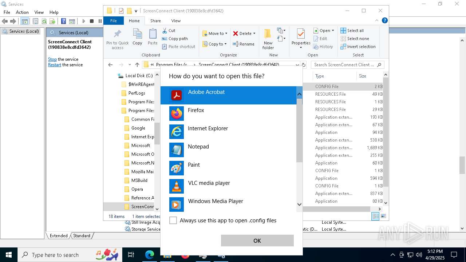
Task: Switch to large icons view button
Action: [x=383, y=216]
